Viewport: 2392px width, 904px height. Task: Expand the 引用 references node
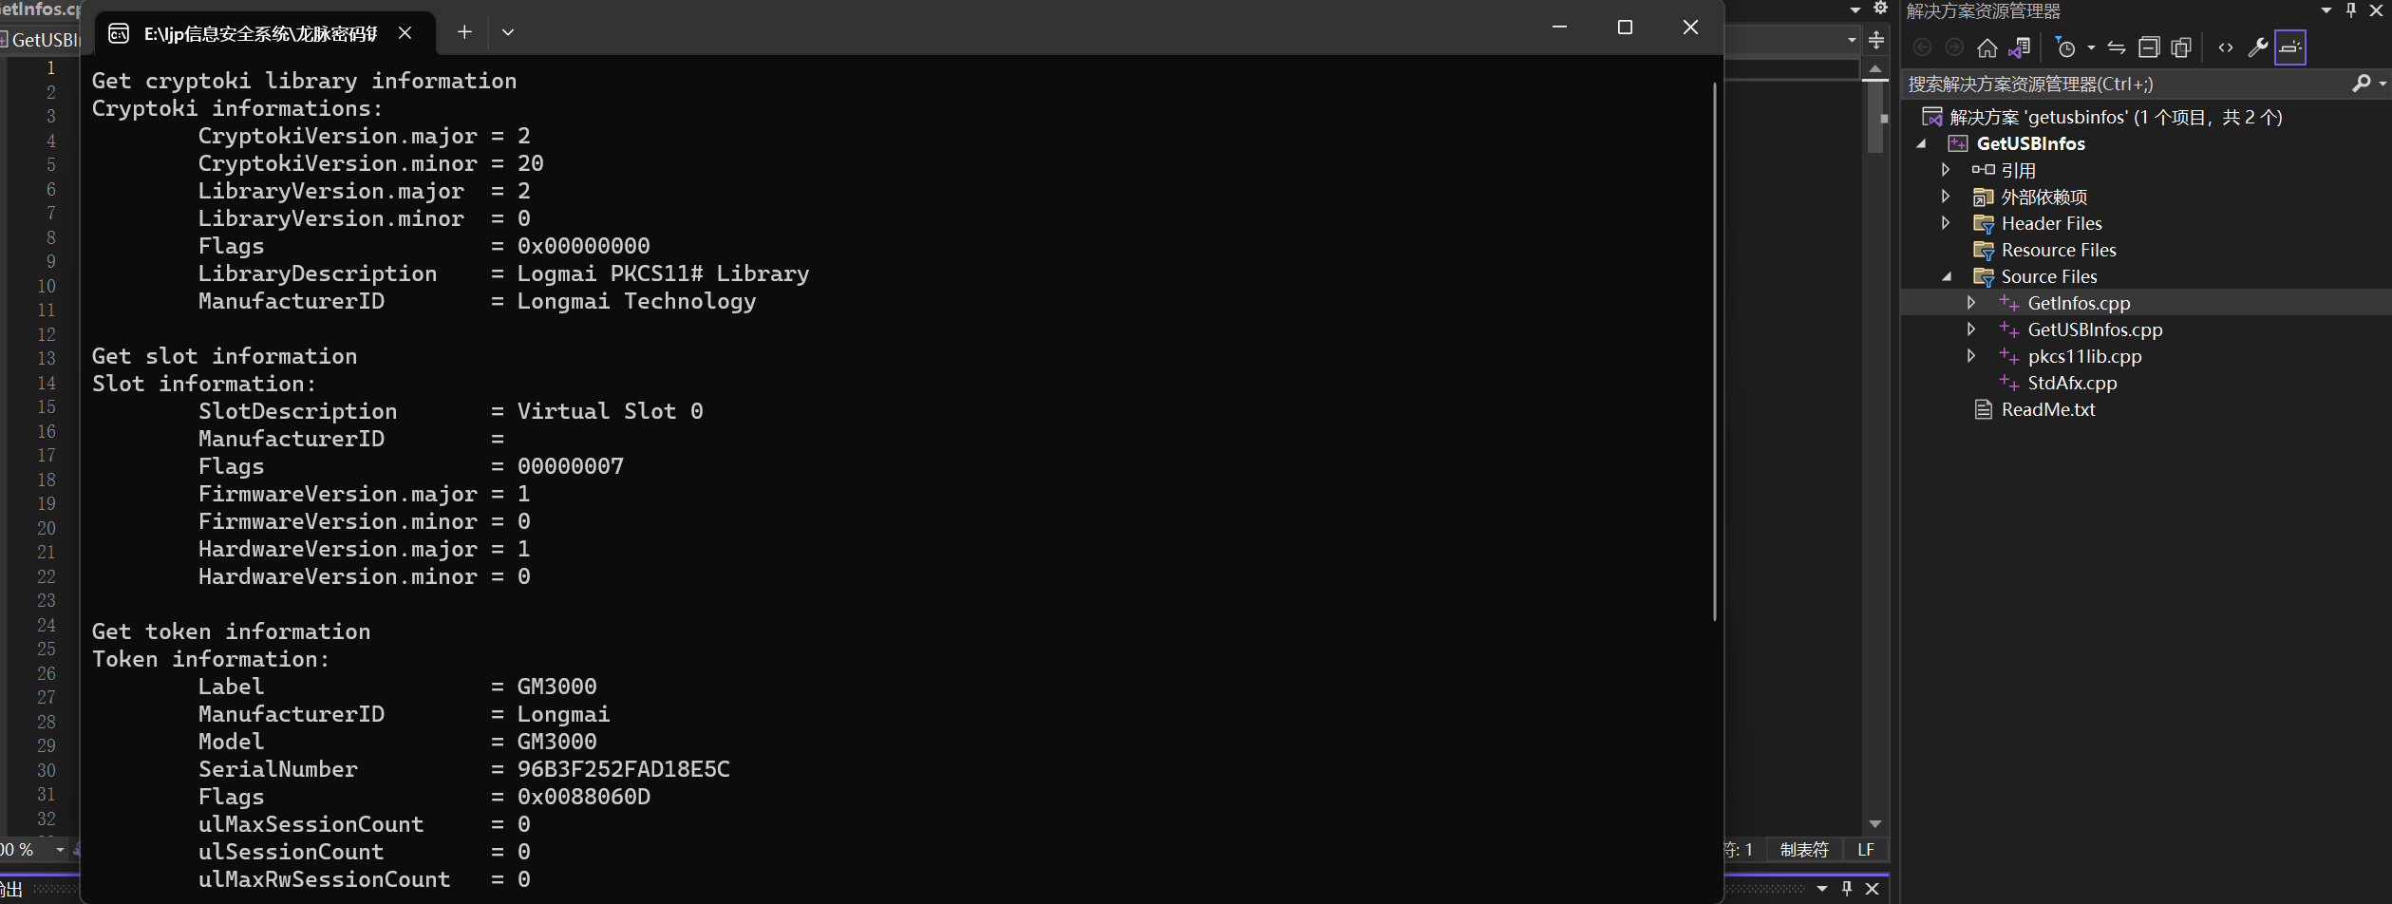1946,170
